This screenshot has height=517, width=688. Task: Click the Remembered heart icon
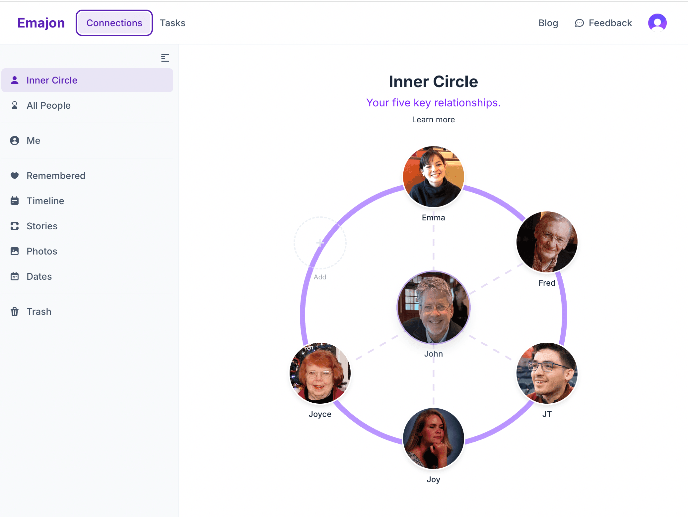point(15,176)
